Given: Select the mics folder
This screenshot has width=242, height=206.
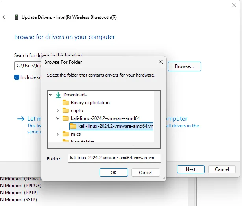Looking at the screenshot, I should 76,134.
